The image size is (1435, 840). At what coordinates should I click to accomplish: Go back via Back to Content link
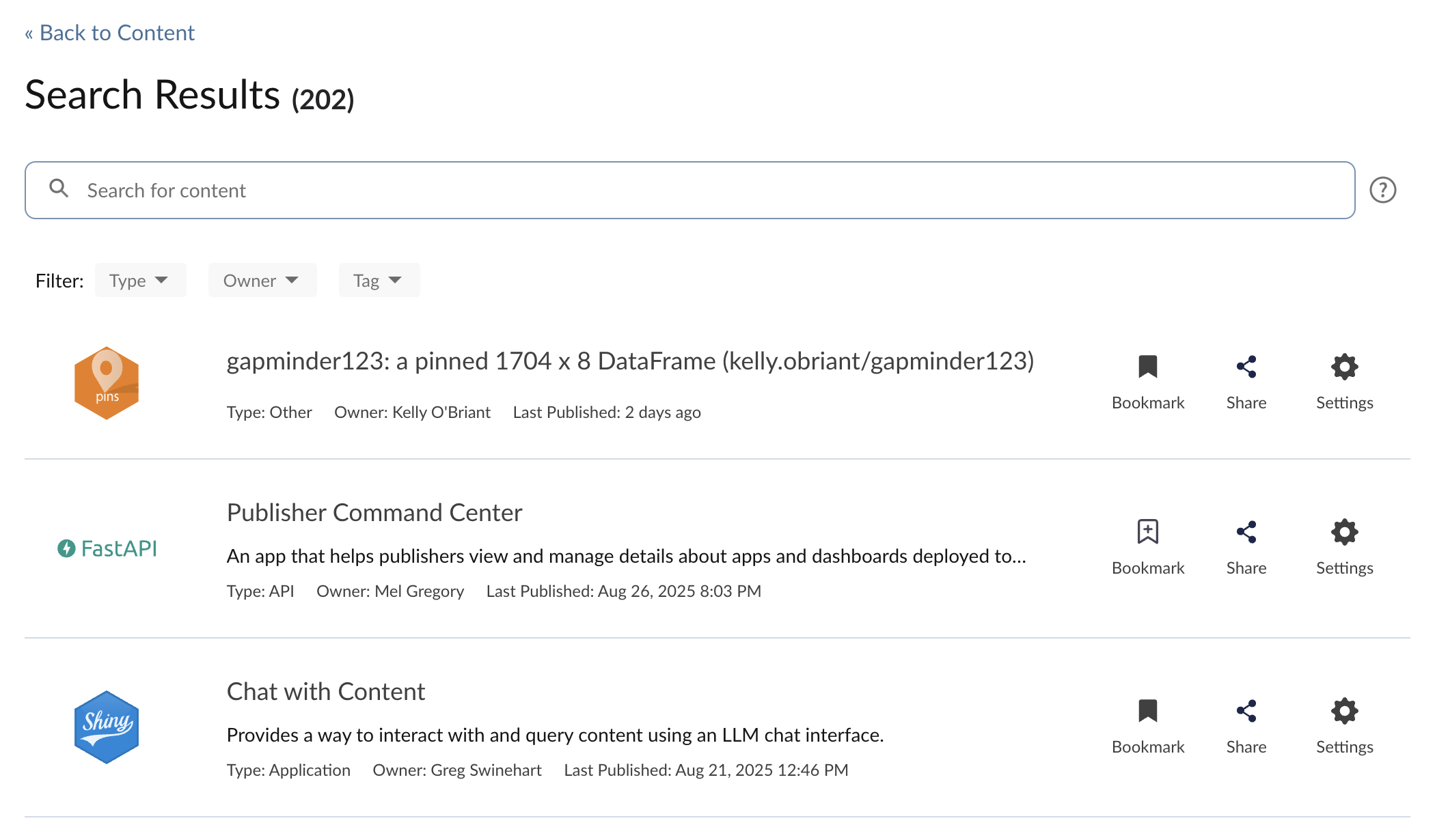[110, 33]
